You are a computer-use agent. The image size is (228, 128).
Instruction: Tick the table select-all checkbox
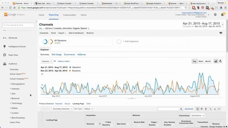pos(40,120)
